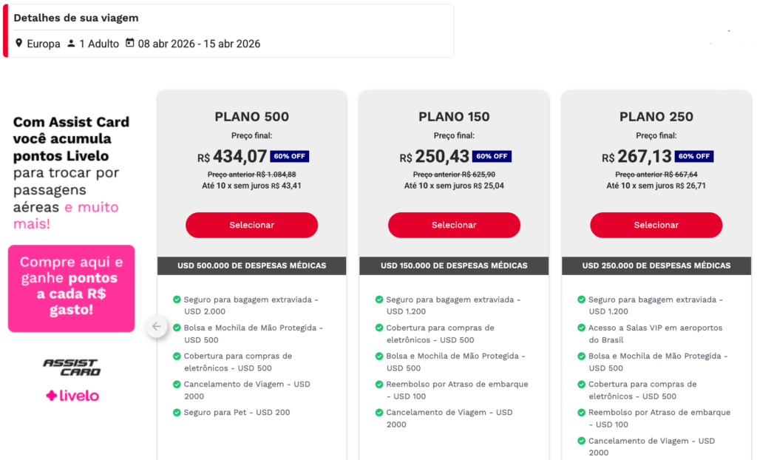Click the green check beside Reembolso por Atraso de embarque
The image size is (757, 460).
(x=379, y=384)
